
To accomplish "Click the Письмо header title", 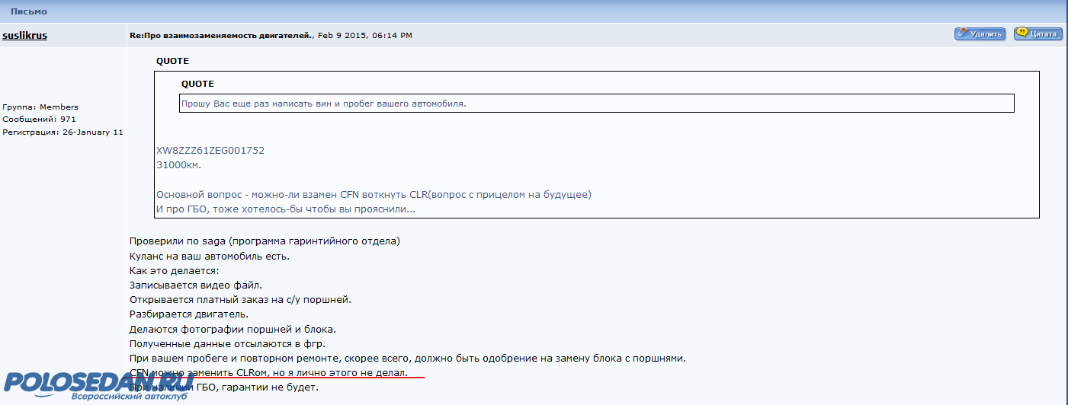I will tap(29, 11).
